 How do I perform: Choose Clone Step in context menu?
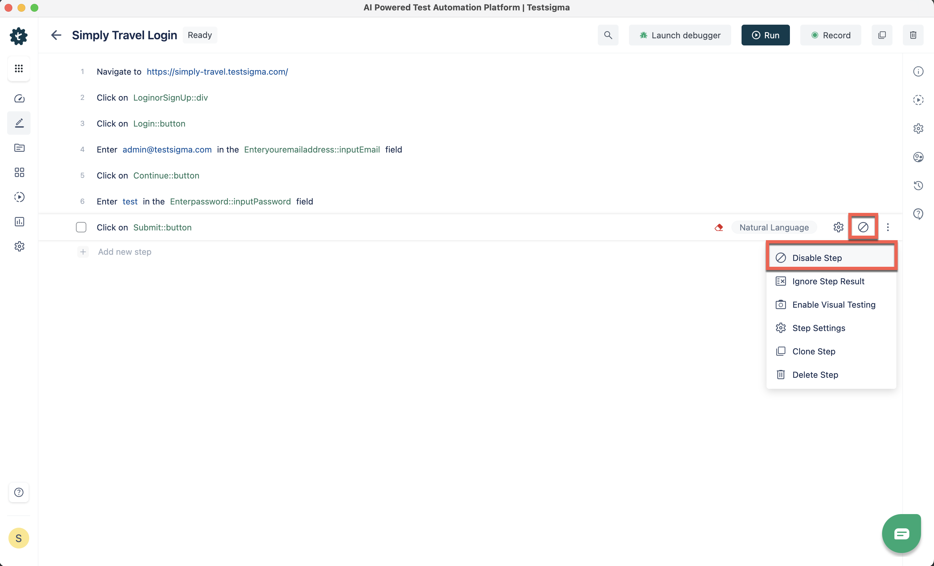click(x=814, y=351)
